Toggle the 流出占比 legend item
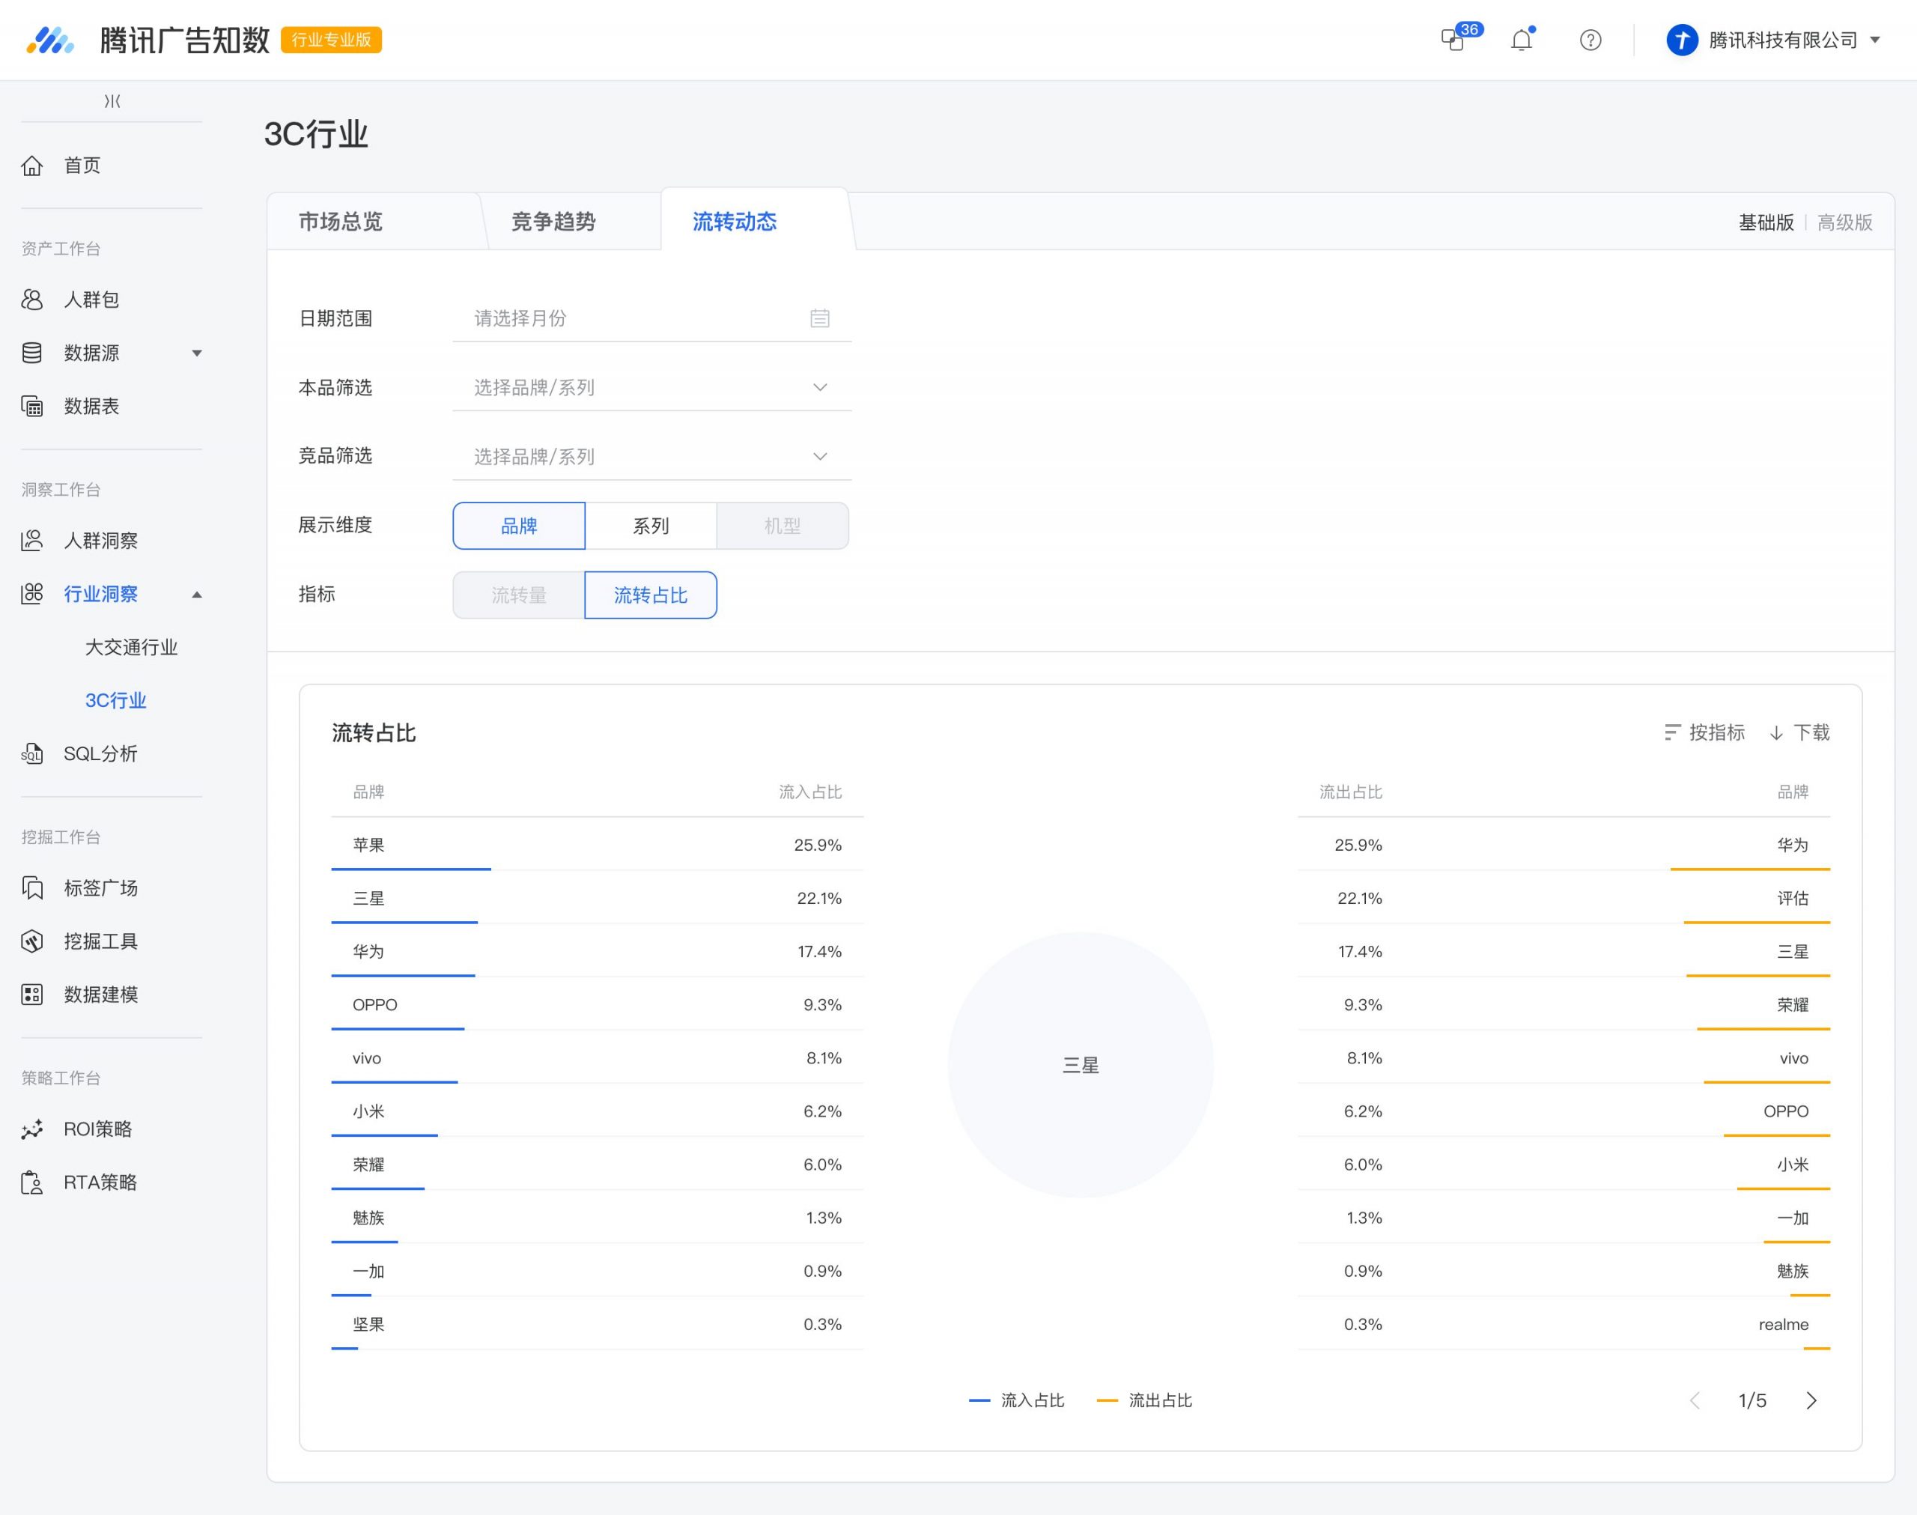The height and width of the screenshot is (1515, 1917). click(1143, 1400)
